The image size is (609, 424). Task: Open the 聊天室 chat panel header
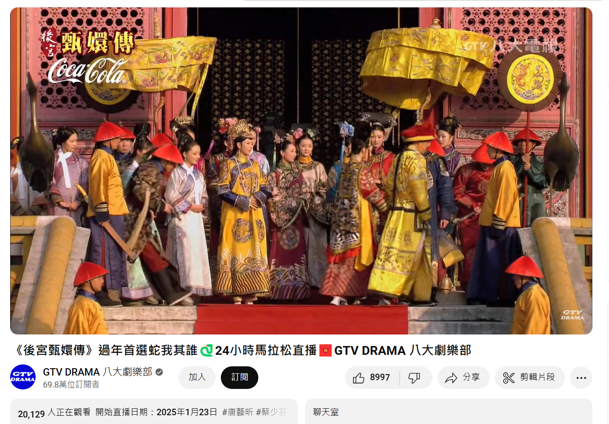pyautogui.click(x=326, y=412)
